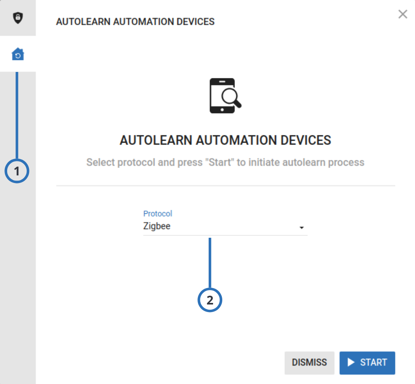Image resolution: width=415 pixels, height=384 pixels.
Task: Click the phone with magnifier illustration
Action: (225, 96)
